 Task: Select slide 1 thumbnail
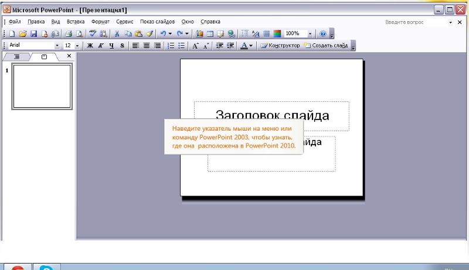click(42, 86)
